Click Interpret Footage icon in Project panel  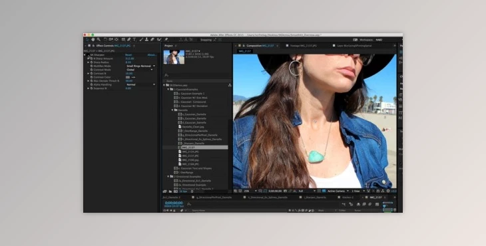164,191
